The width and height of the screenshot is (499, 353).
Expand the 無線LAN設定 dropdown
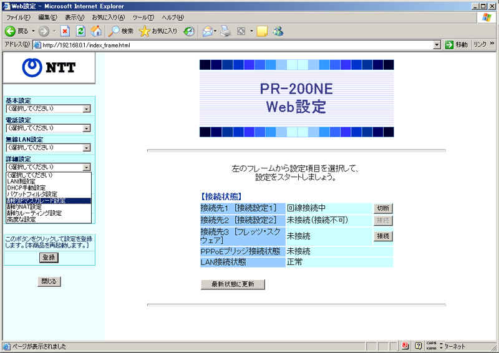(x=87, y=148)
